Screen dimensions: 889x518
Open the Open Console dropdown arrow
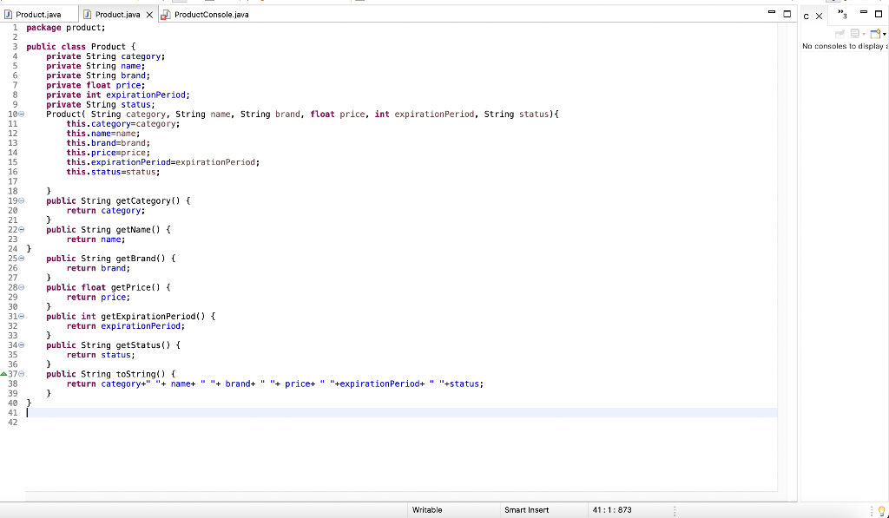point(885,33)
